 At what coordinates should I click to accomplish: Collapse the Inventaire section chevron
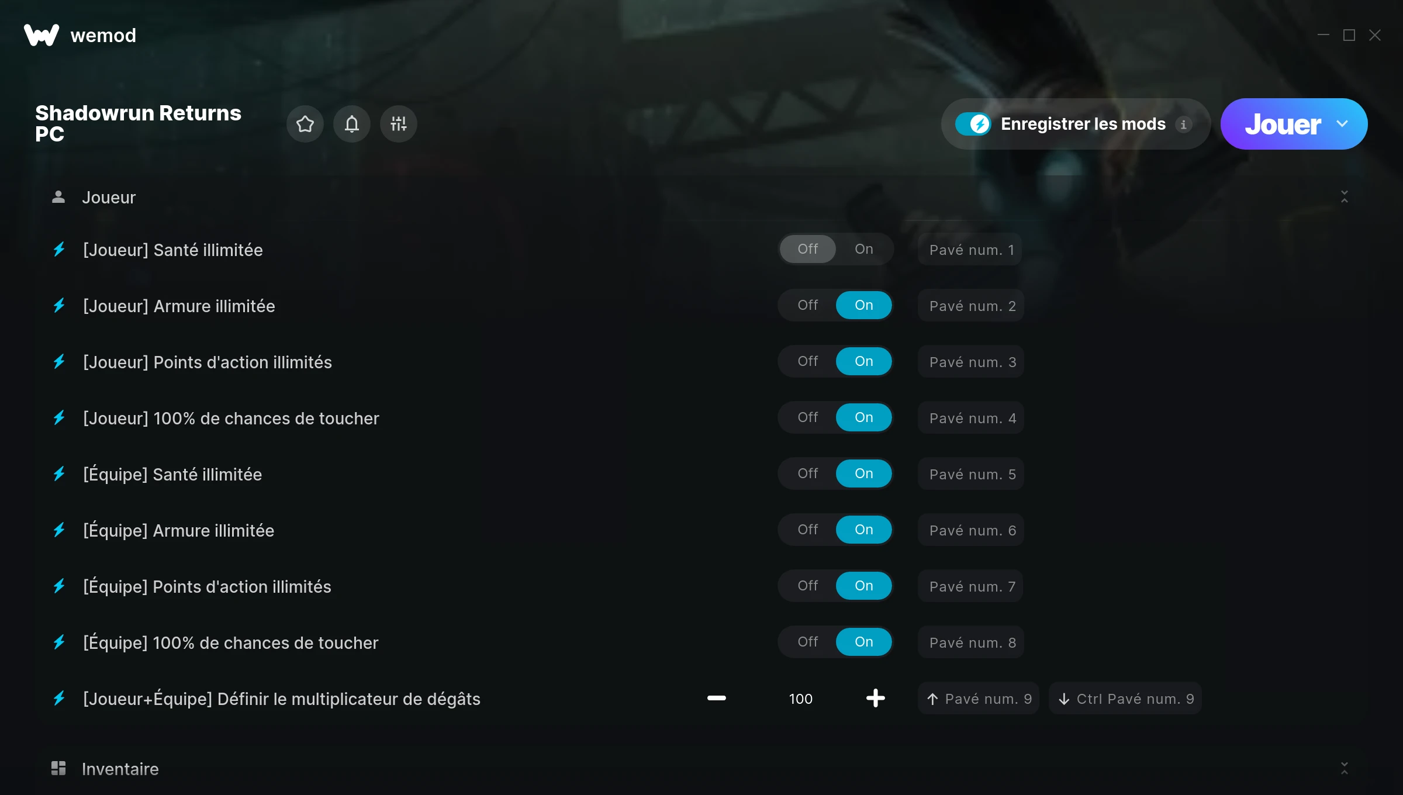[x=1345, y=768]
